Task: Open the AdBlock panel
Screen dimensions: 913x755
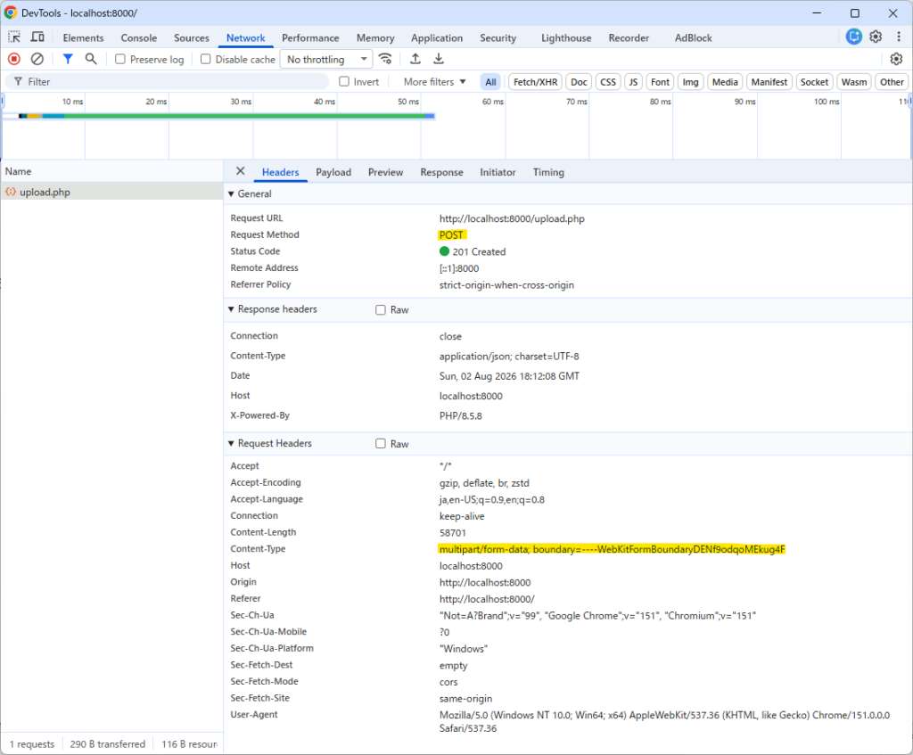Action: tap(693, 37)
